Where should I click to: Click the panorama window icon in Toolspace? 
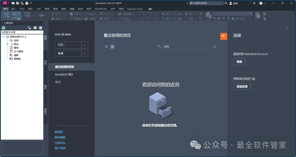(x=35, y=28)
